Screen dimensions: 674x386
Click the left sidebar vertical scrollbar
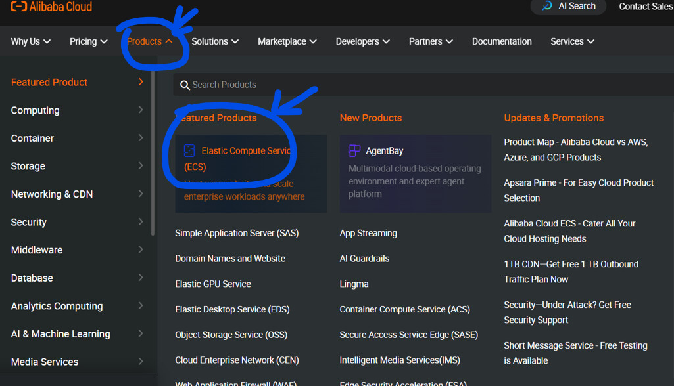point(153,151)
